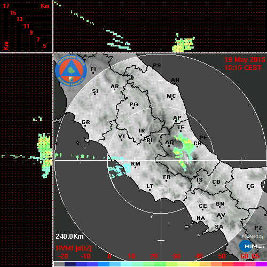Click the HIMET blue circle logo
This screenshot has width=267, height=267.
pyautogui.click(x=246, y=246)
